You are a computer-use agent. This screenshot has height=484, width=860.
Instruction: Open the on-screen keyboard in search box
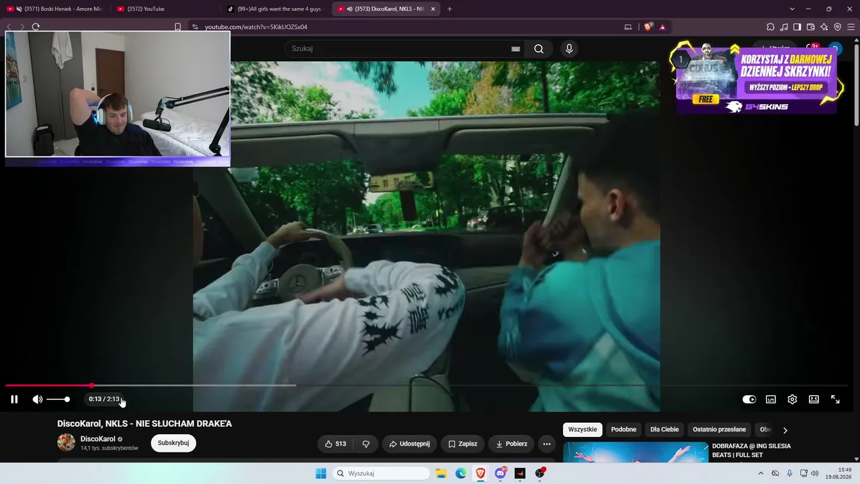click(515, 49)
